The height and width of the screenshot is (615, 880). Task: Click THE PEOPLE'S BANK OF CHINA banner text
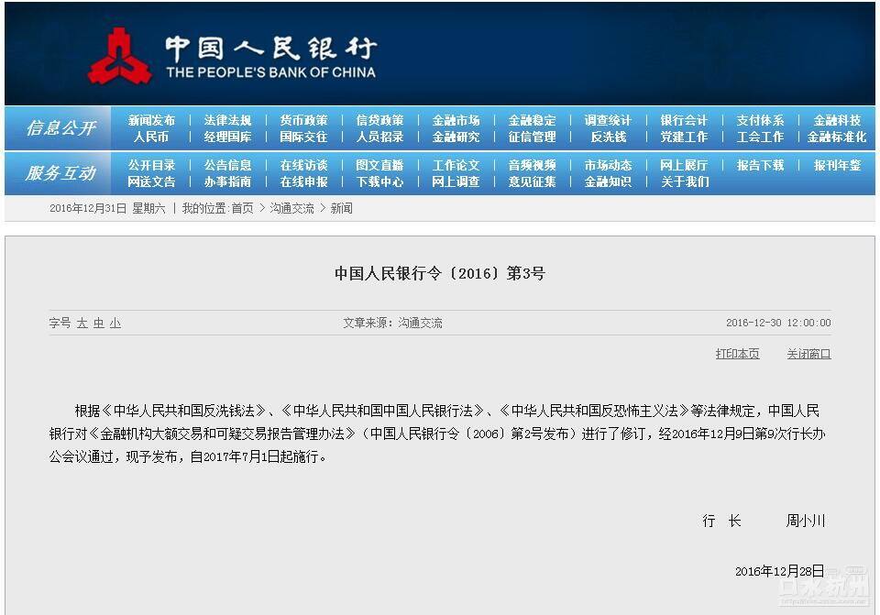click(x=271, y=72)
